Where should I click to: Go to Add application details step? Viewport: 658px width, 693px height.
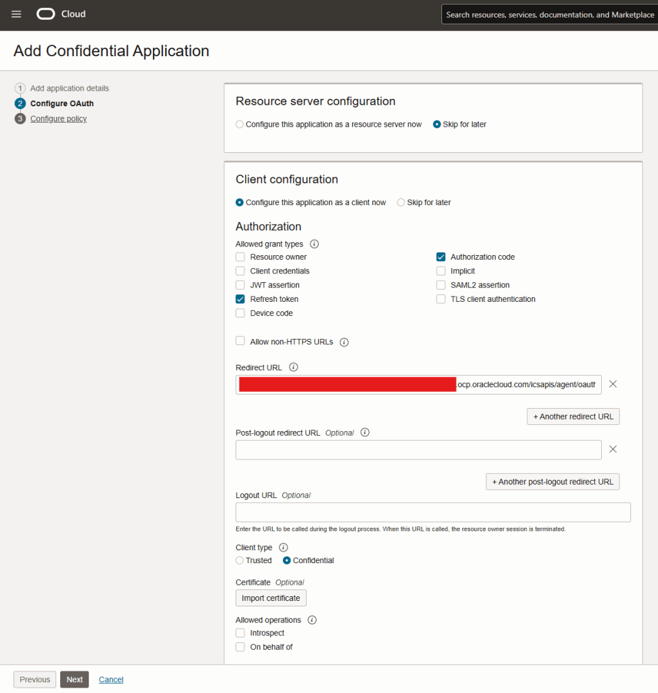pyautogui.click(x=69, y=89)
